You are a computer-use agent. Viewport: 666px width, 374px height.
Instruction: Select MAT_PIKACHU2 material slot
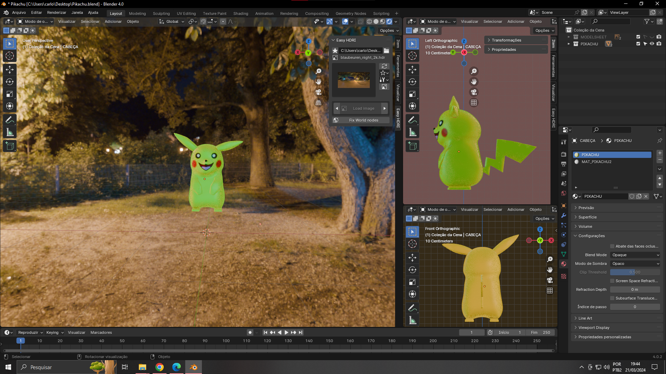click(x=596, y=162)
